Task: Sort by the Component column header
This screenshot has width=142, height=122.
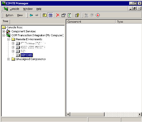Action: tap(91, 22)
